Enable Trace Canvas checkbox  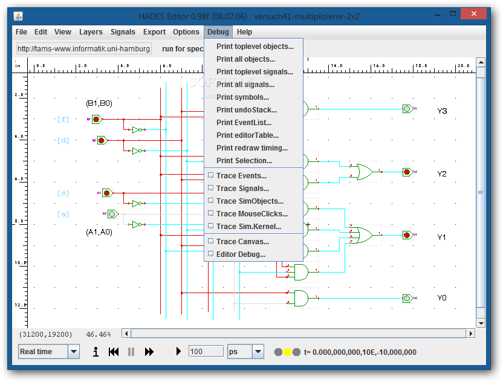point(211,241)
